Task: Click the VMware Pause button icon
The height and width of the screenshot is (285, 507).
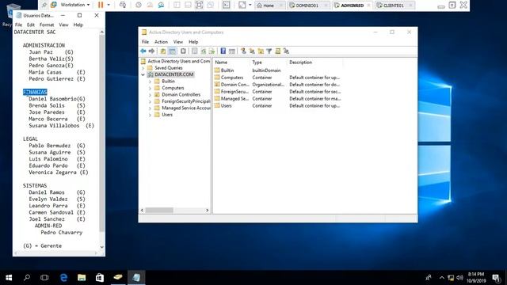Action: coord(101,5)
